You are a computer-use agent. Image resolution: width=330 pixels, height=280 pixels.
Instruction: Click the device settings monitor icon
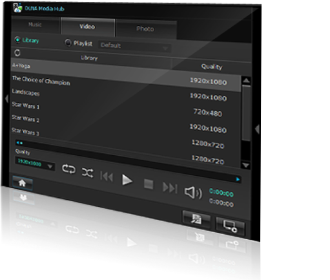click(230, 226)
